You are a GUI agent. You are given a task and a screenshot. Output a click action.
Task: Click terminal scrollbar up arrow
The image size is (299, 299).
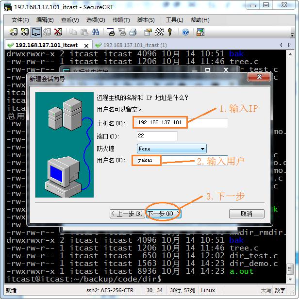point(290,54)
